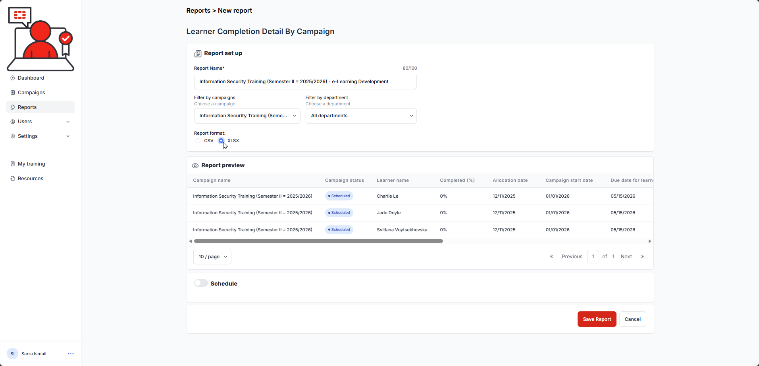Jump to last page double-chevron
This screenshot has width=759, height=366.
642,257
